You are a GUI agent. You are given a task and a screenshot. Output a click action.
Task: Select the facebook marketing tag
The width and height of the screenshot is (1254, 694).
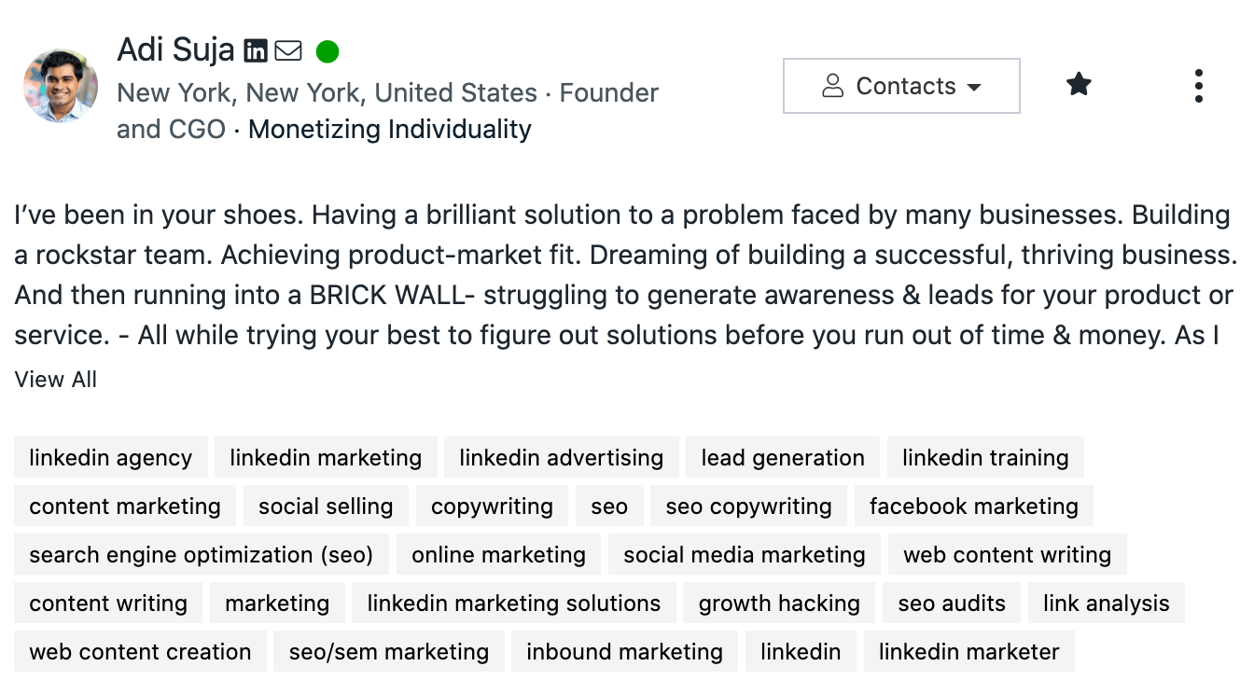974,507
